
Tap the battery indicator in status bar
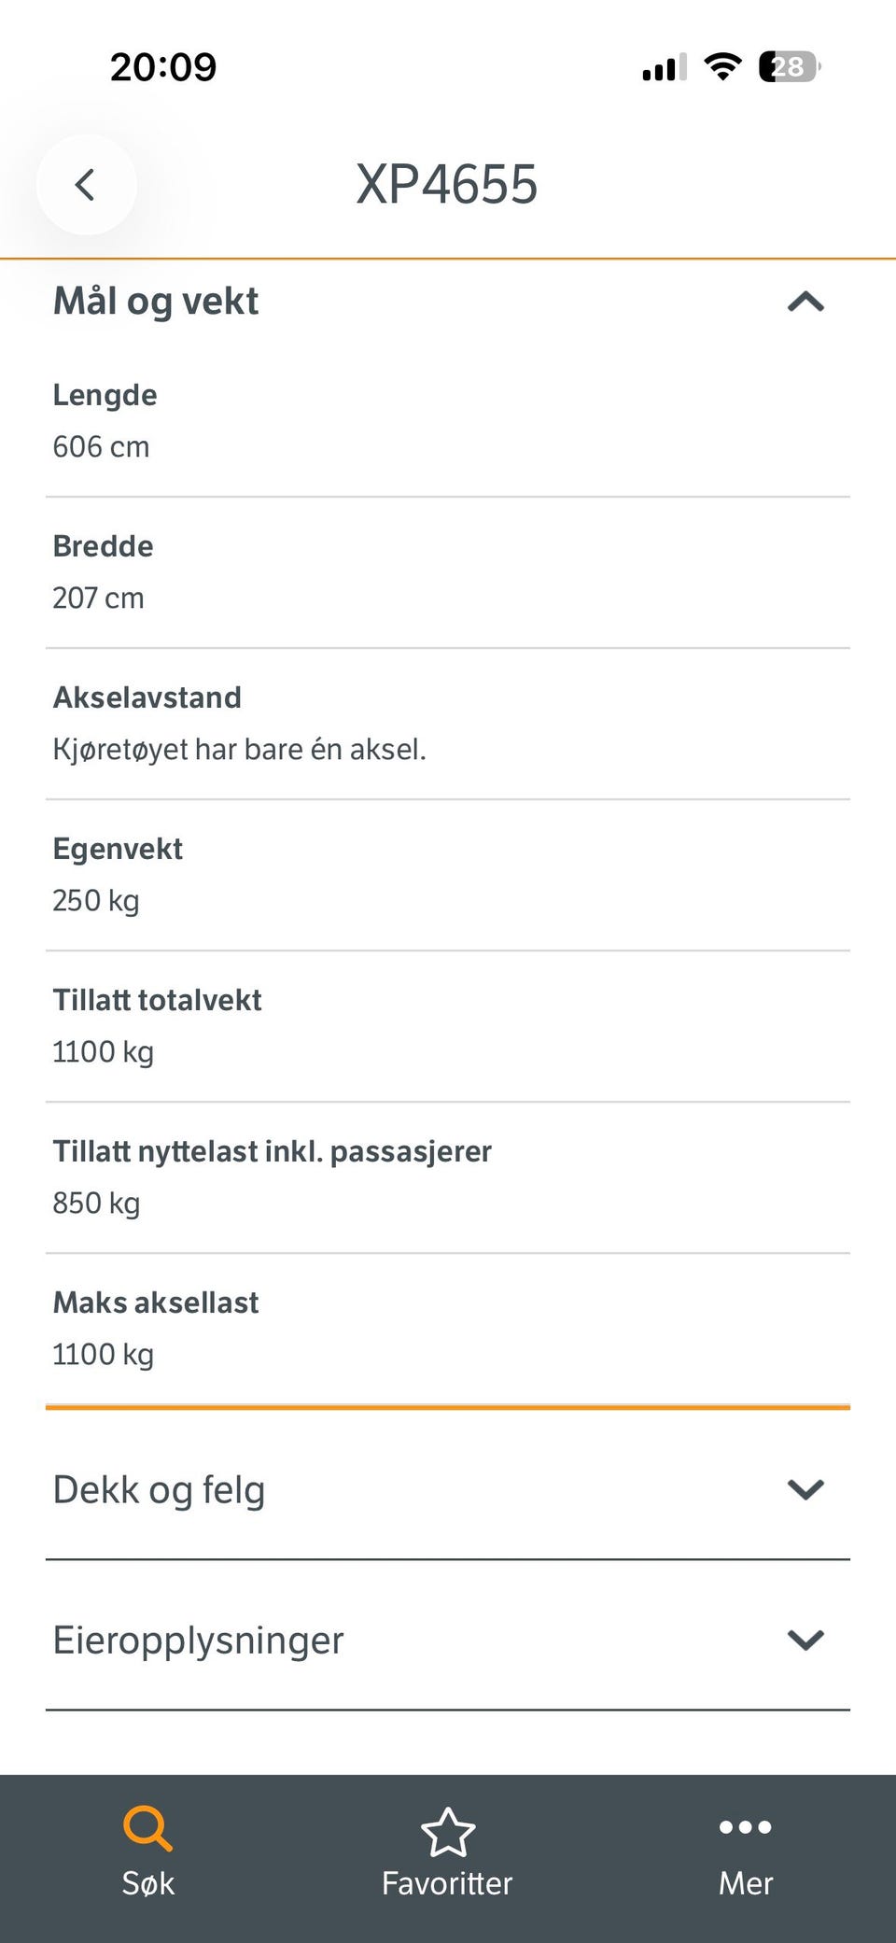point(790,67)
